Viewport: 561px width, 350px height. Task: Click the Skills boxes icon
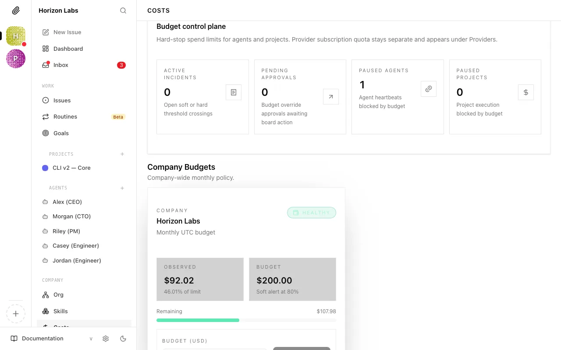pos(46,311)
